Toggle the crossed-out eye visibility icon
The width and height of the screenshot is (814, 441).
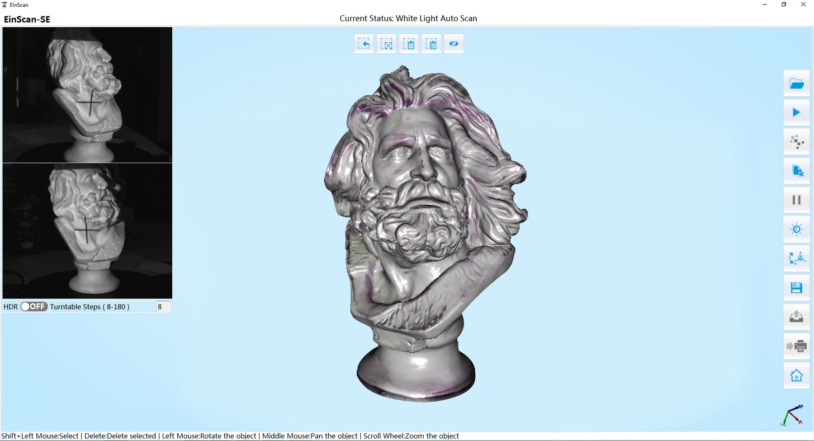tap(454, 44)
